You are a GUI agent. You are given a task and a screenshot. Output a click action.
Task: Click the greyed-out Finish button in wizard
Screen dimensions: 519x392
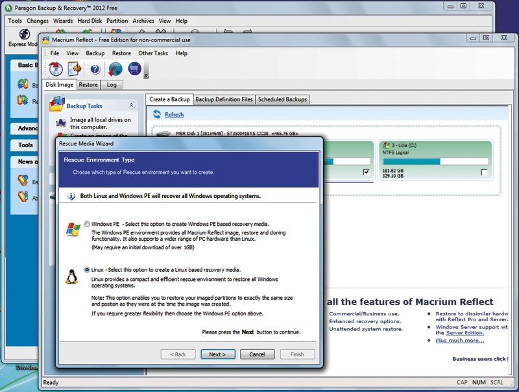click(297, 354)
